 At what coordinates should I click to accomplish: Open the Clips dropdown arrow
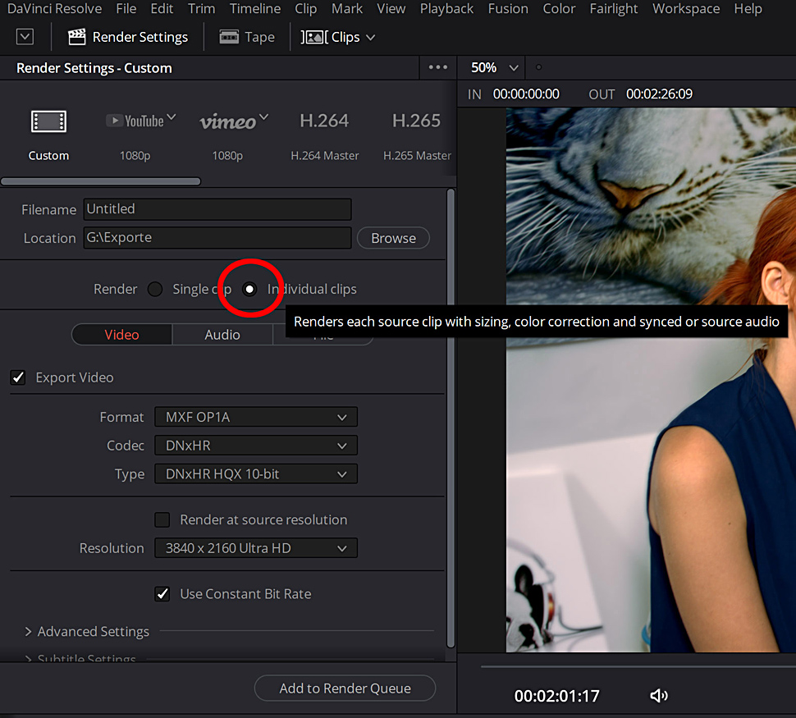pos(371,38)
